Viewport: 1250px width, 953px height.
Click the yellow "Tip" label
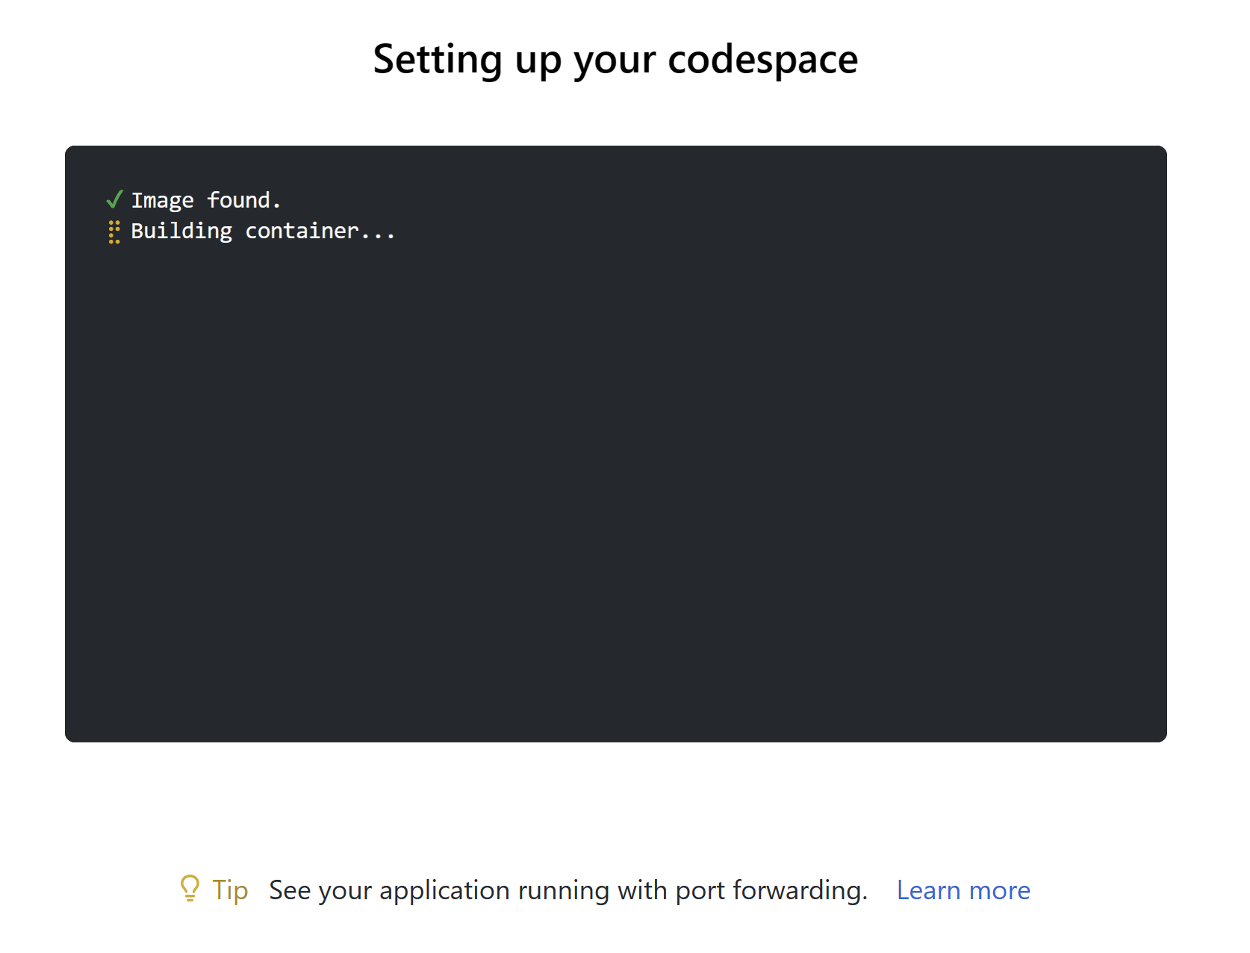coord(230,890)
